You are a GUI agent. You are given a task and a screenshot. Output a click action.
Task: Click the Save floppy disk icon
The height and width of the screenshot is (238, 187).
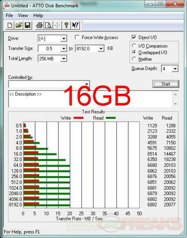coord(27,25)
